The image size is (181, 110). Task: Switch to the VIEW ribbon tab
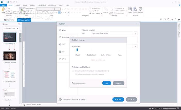click(61, 5)
